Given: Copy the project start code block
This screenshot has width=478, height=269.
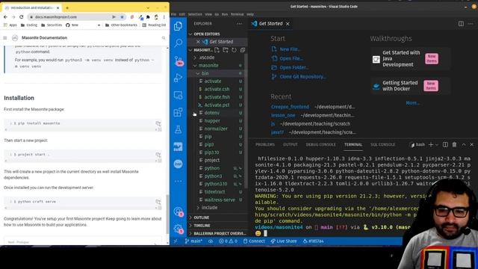Looking at the screenshot, I should (x=158, y=155).
